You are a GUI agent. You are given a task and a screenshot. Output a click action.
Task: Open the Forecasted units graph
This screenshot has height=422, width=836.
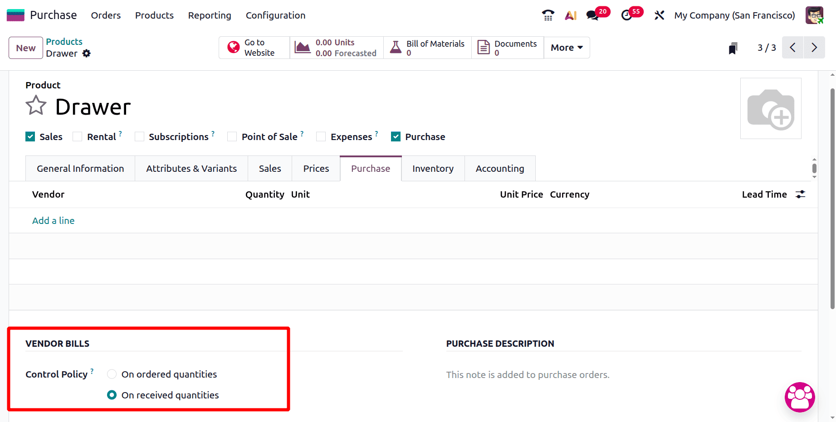click(x=336, y=47)
